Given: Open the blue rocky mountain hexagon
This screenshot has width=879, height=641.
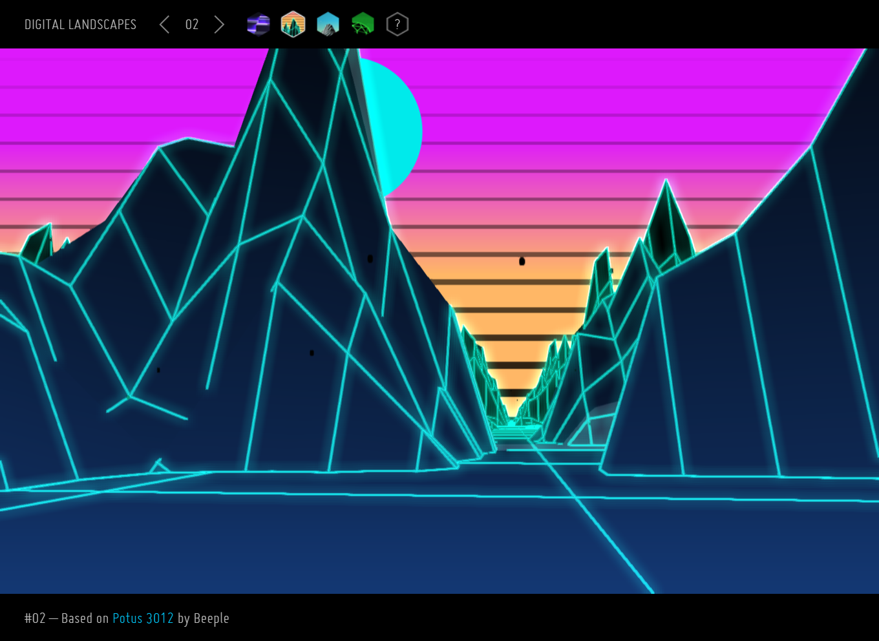Looking at the screenshot, I should click(328, 25).
